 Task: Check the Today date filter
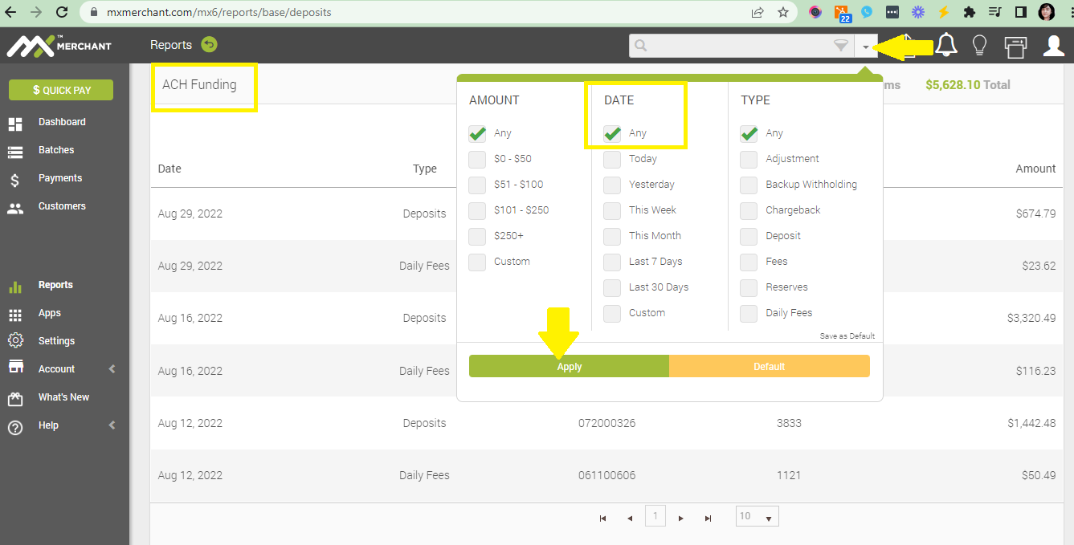[x=612, y=159]
